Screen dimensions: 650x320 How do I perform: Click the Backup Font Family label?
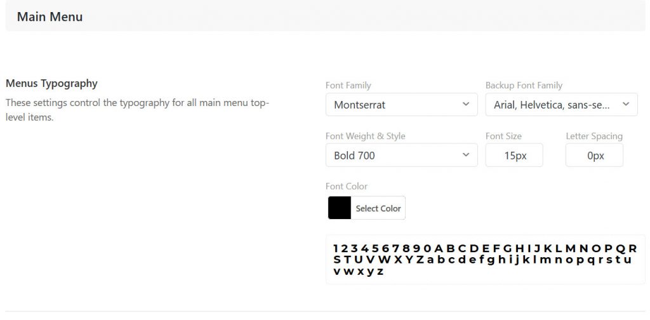point(524,85)
